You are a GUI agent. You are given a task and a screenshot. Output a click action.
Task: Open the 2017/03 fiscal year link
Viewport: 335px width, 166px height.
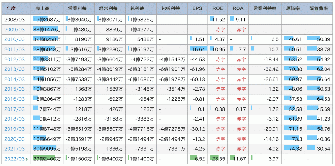click(14, 109)
